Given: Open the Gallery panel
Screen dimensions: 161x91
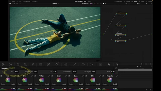Looking at the screenshot, I should pyautogui.click(x=12, y=2).
